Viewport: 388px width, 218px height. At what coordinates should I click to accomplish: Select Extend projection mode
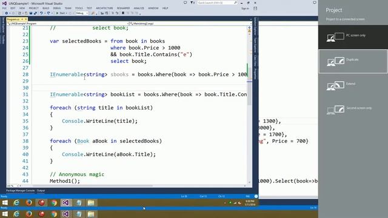[x=353, y=85]
